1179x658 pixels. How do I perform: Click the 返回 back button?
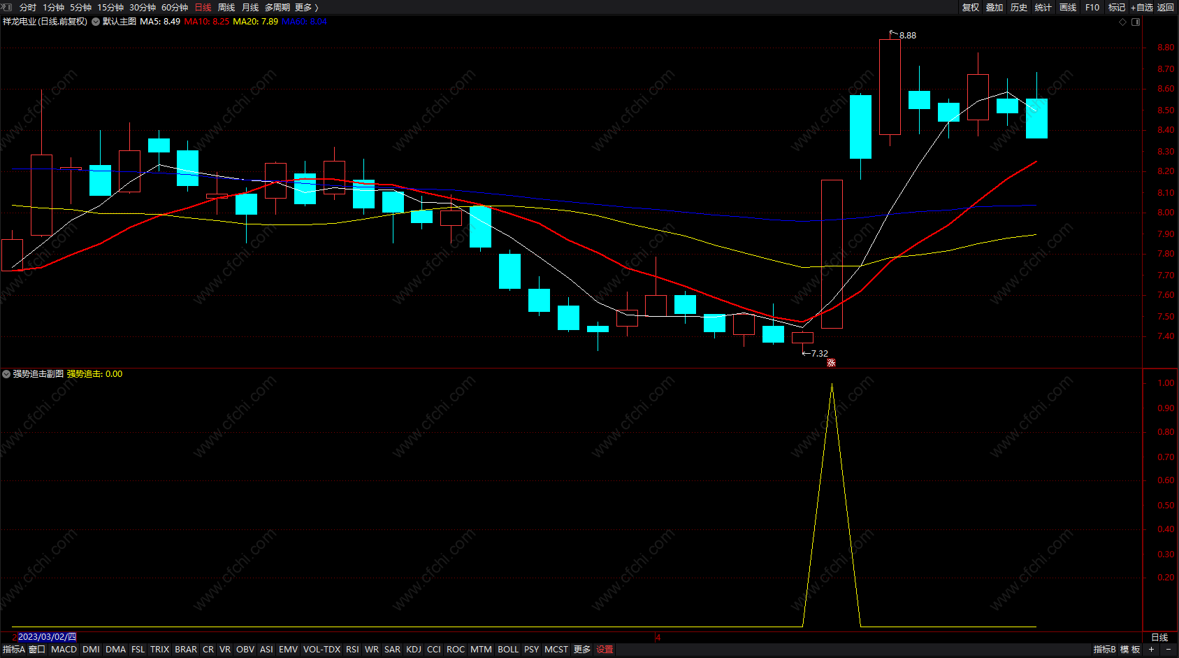[1166, 7]
